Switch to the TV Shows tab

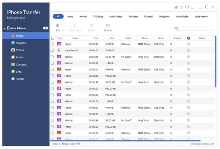pos(98,17)
